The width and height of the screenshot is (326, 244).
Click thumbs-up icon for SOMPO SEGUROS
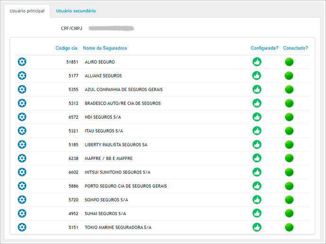[257, 200]
